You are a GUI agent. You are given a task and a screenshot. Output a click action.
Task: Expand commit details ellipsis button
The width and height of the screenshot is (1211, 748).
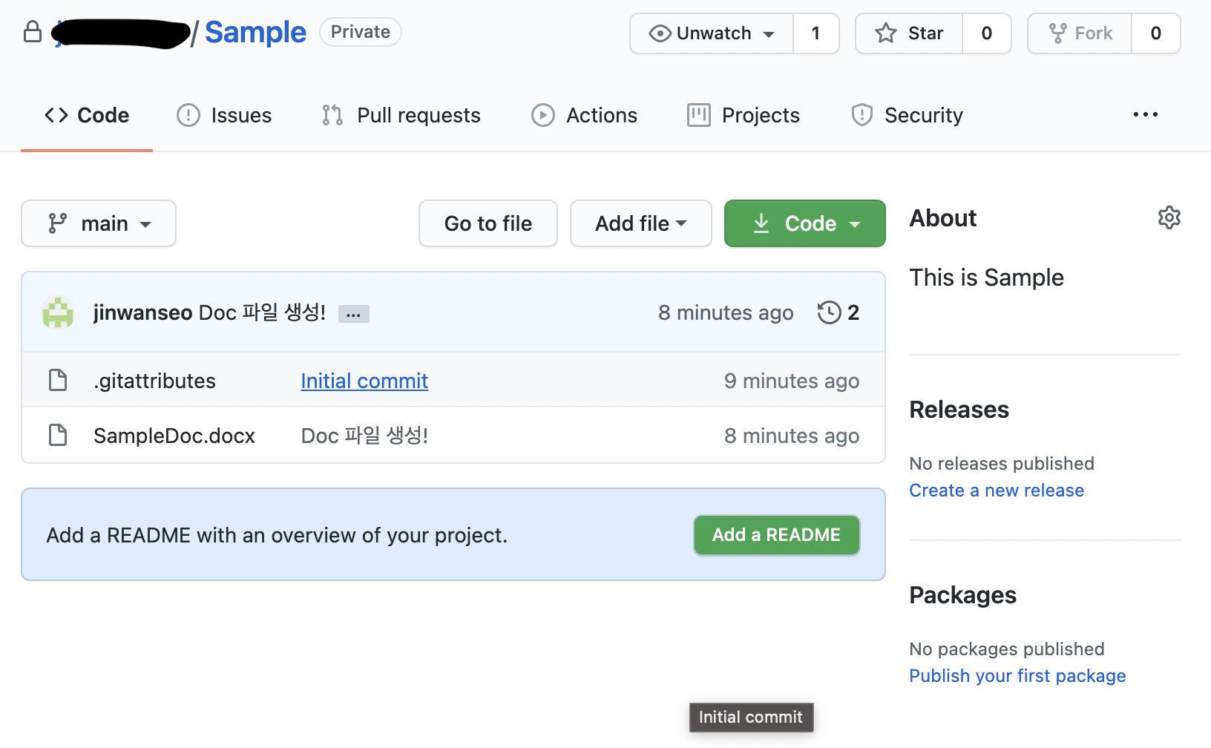354,314
